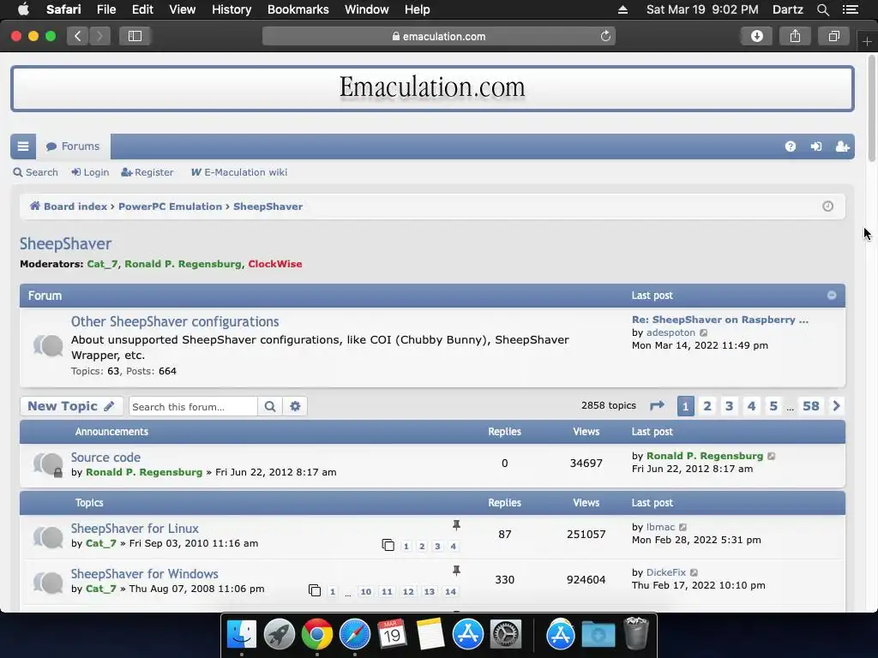The image size is (878, 658).
Task: Click the Search this forum input field
Action: point(193,406)
